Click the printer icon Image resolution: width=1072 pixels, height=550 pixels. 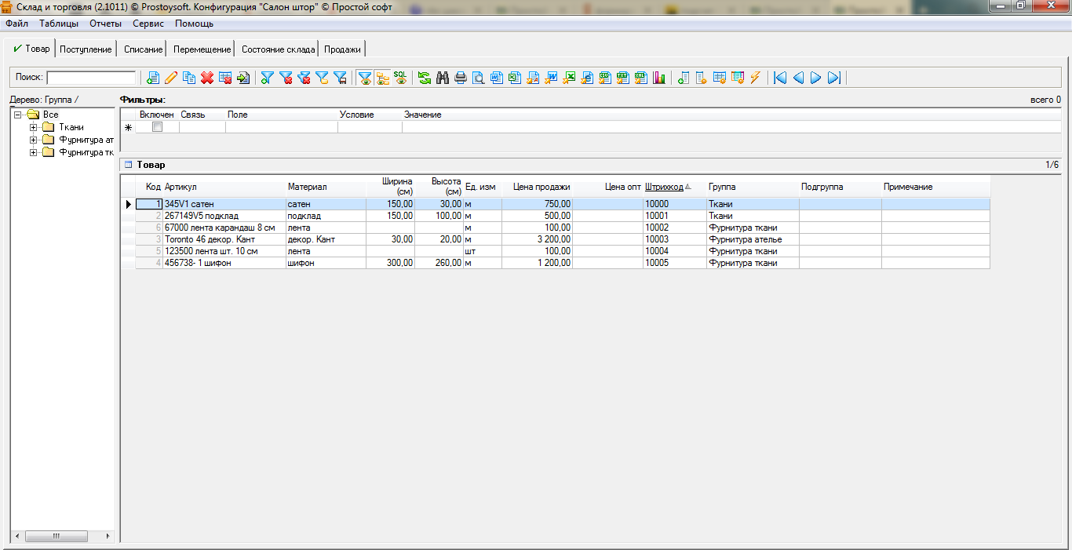[x=461, y=78]
